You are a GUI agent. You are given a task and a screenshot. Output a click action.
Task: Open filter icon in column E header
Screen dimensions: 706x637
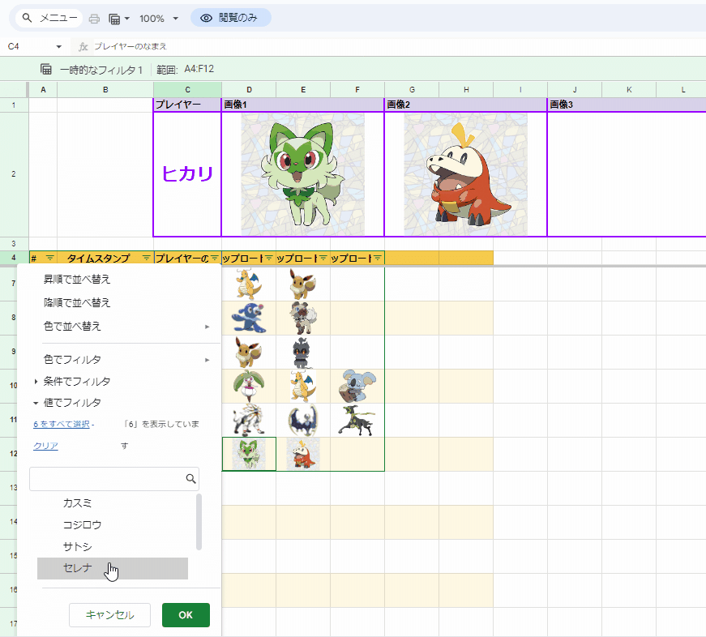(x=323, y=258)
